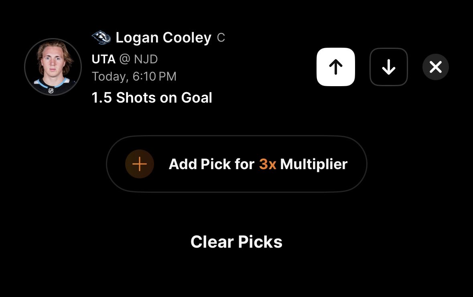Viewport: 473px width, 297px height.
Task: Tap the word Multiplier in add pick pill
Action: tap(314, 165)
